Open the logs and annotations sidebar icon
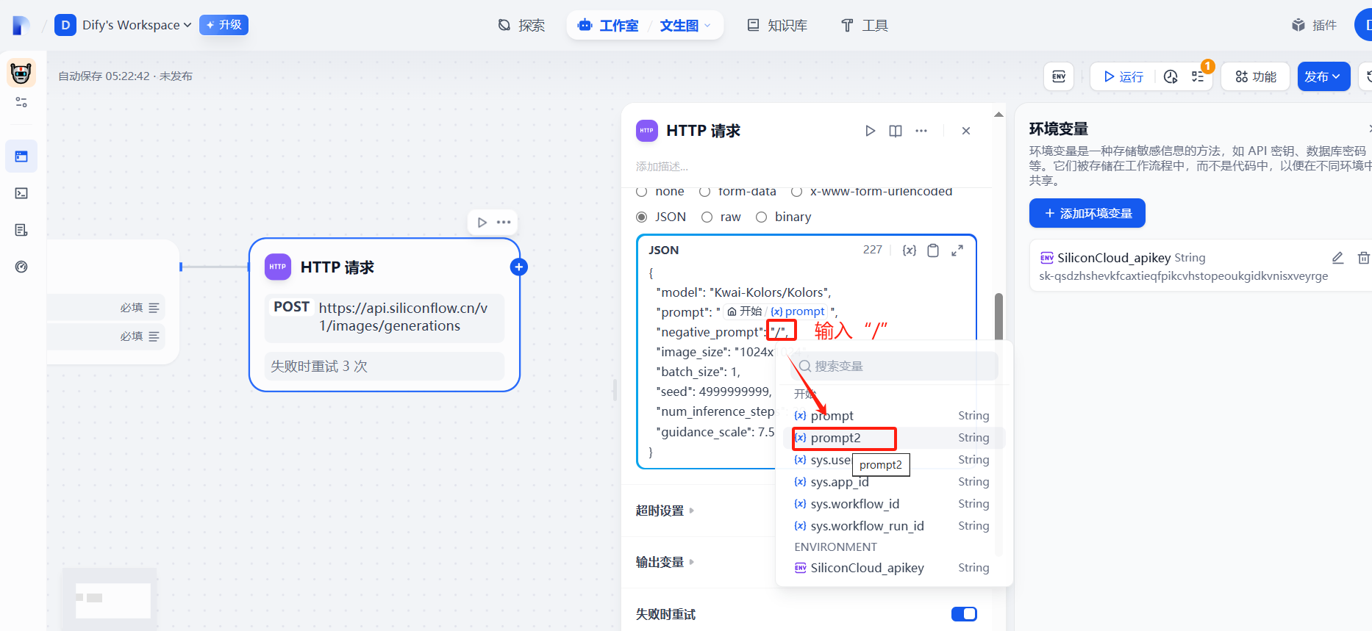Viewport: 1372px width, 631px height. pyautogui.click(x=21, y=230)
